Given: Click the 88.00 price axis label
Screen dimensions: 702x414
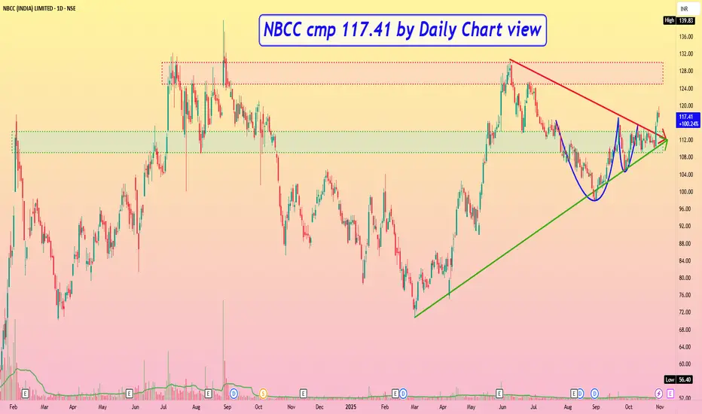Looking at the screenshot, I should click(686, 243).
